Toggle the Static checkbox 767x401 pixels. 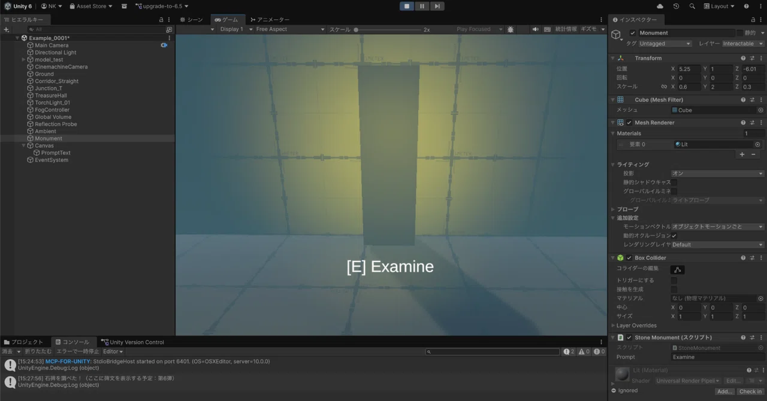(x=739, y=33)
